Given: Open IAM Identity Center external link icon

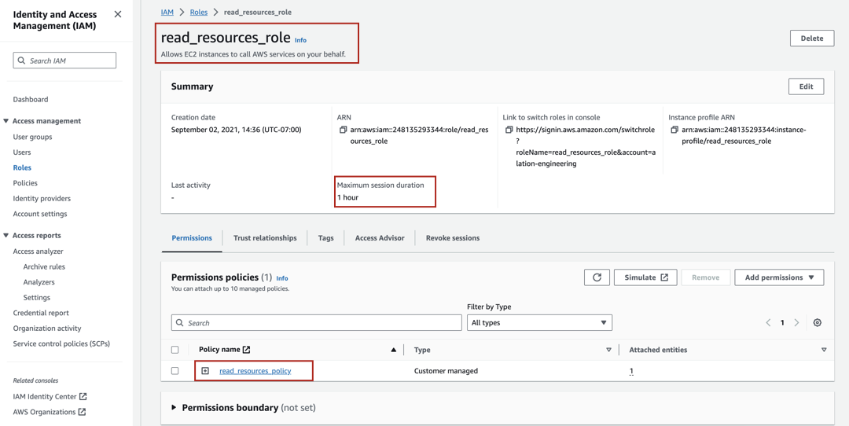Looking at the screenshot, I should [83, 396].
